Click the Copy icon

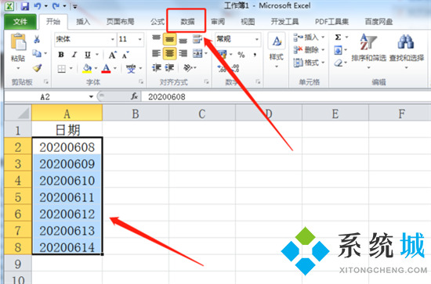pyautogui.click(x=37, y=53)
